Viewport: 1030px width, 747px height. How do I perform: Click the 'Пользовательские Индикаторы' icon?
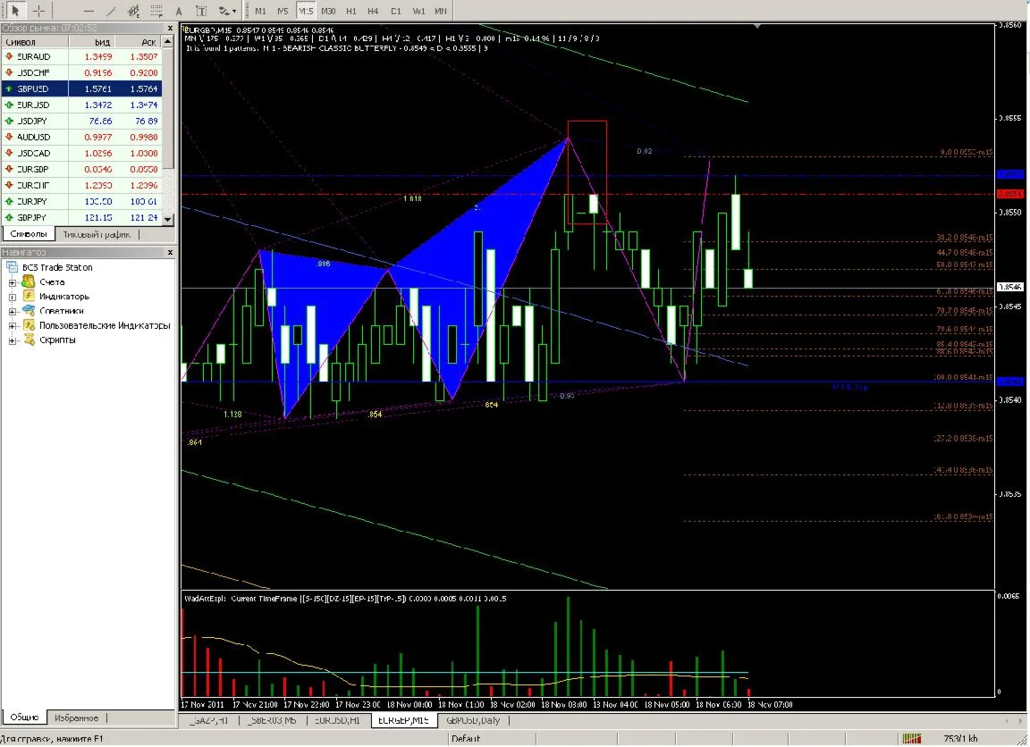(x=29, y=325)
